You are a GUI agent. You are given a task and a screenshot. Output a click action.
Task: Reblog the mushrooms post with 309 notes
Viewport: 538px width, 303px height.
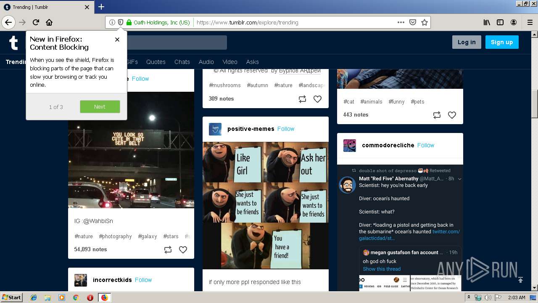pos(303,99)
